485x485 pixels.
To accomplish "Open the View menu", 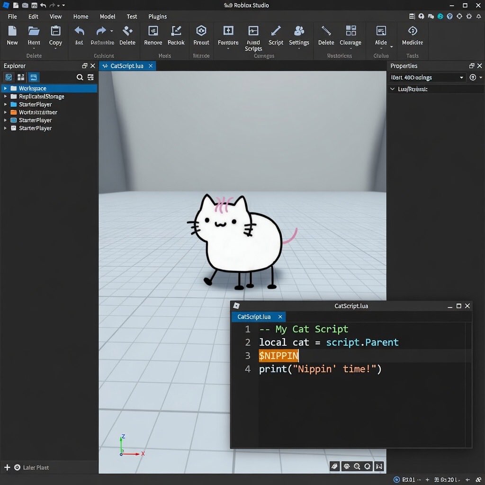I will pyautogui.click(x=56, y=17).
